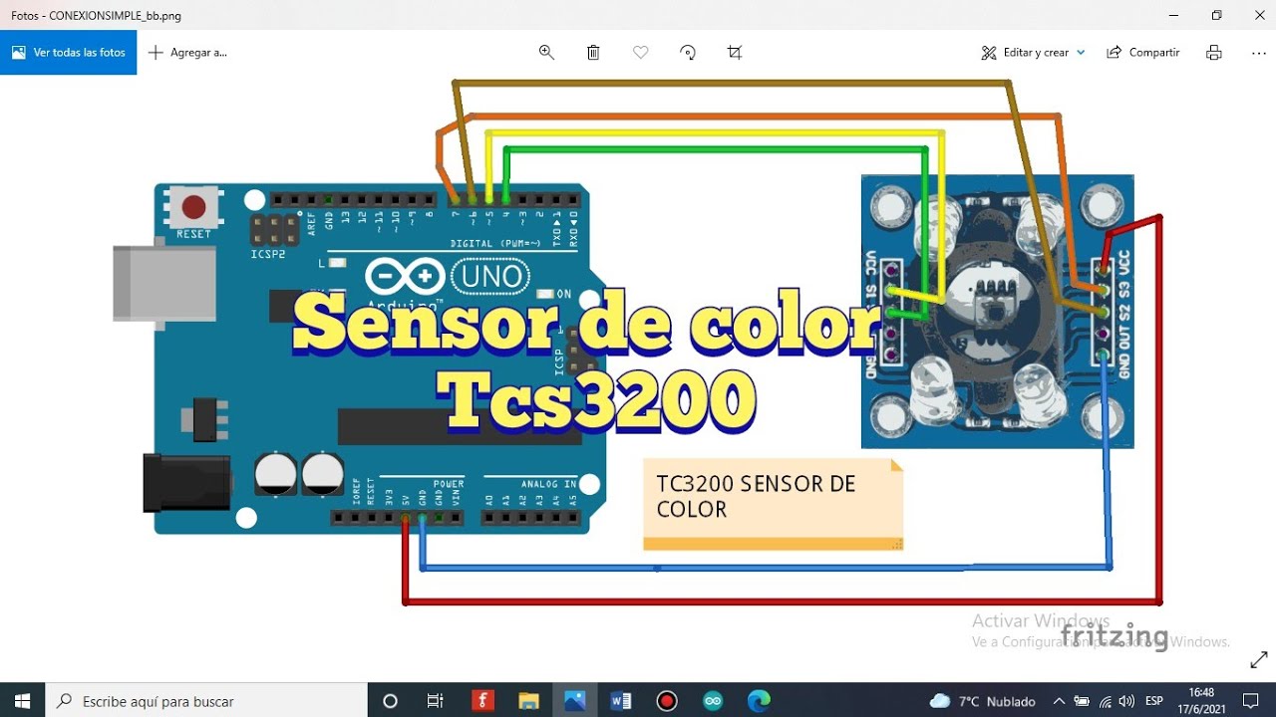Print the photo with printer icon
The height and width of the screenshot is (717, 1276).
(x=1213, y=53)
